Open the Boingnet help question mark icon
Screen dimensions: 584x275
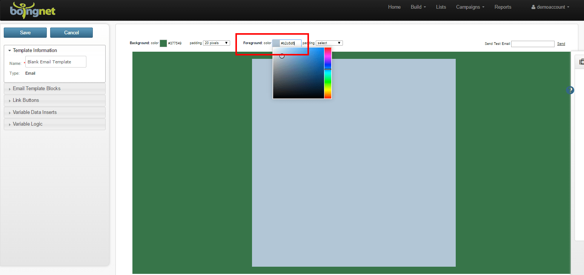(570, 90)
